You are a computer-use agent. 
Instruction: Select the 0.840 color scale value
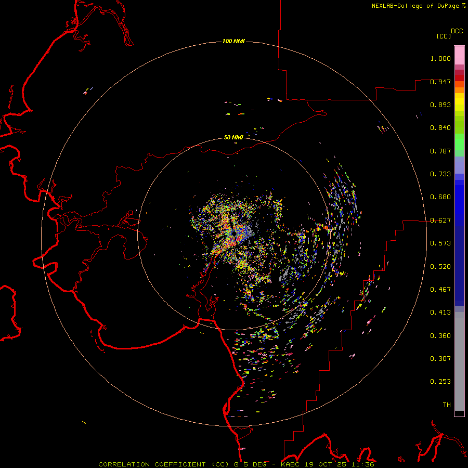(x=440, y=128)
